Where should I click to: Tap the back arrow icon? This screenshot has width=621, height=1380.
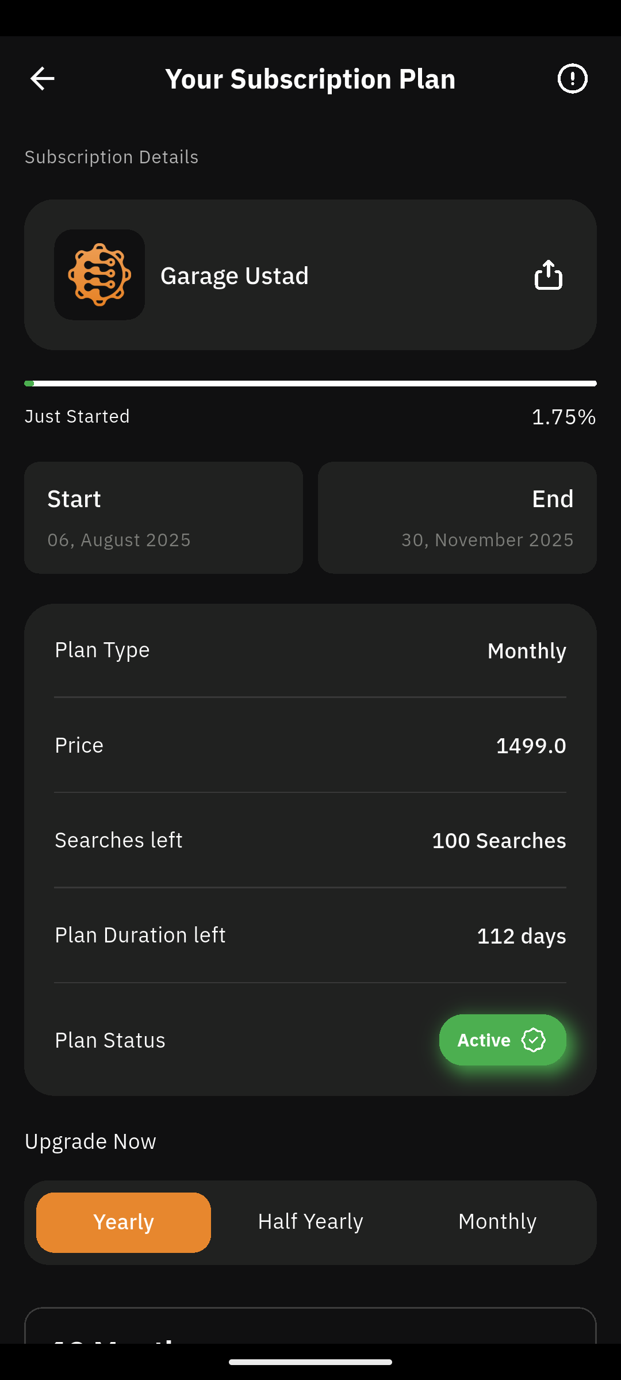coord(42,79)
